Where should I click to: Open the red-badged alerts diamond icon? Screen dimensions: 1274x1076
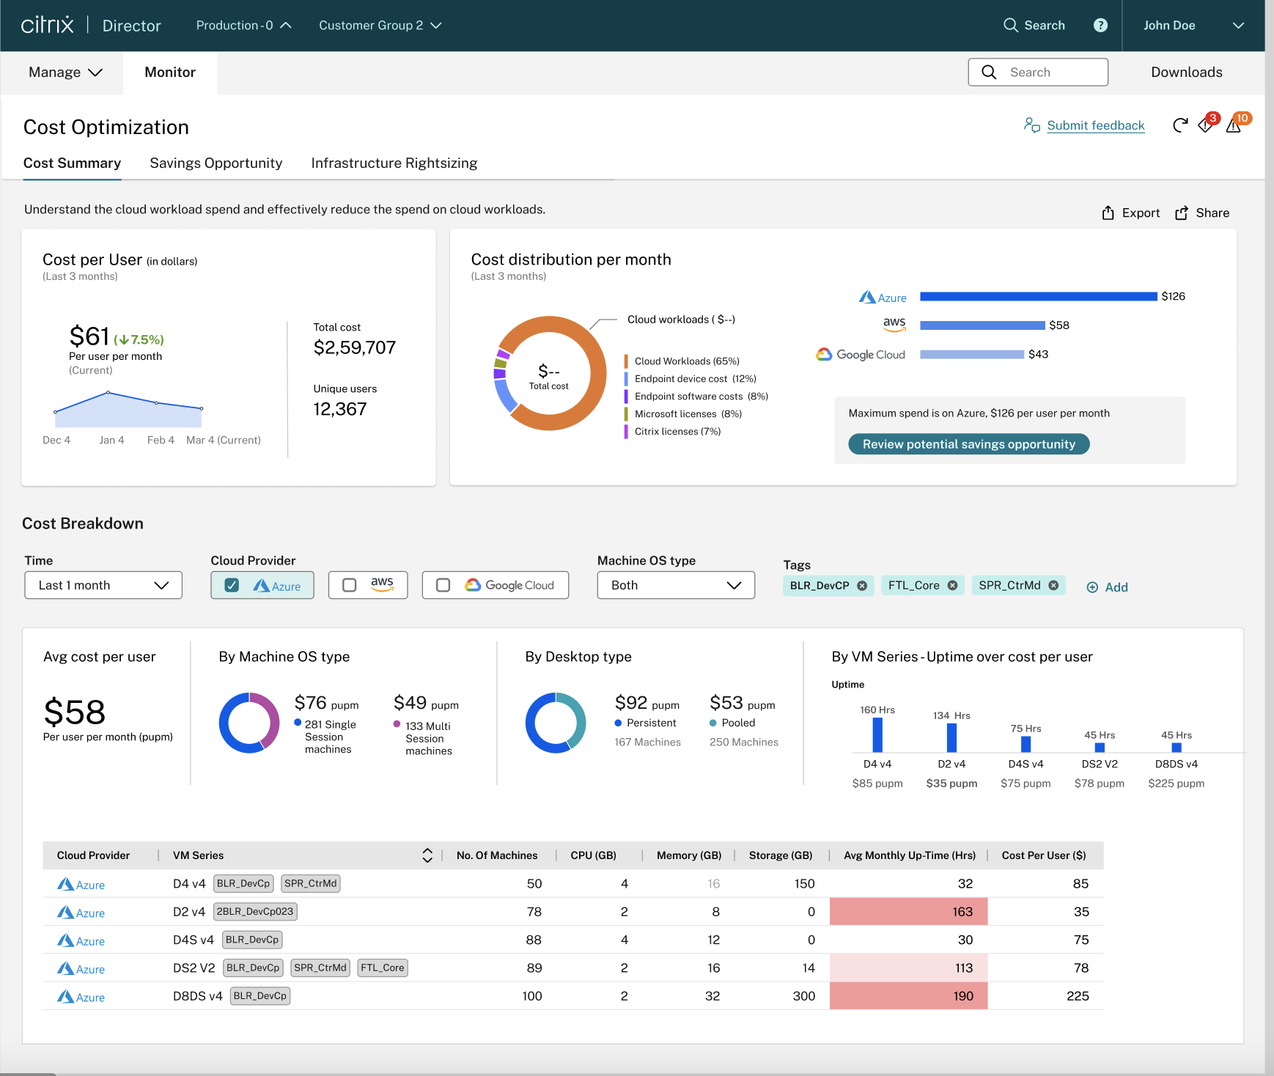(x=1205, y=125)
